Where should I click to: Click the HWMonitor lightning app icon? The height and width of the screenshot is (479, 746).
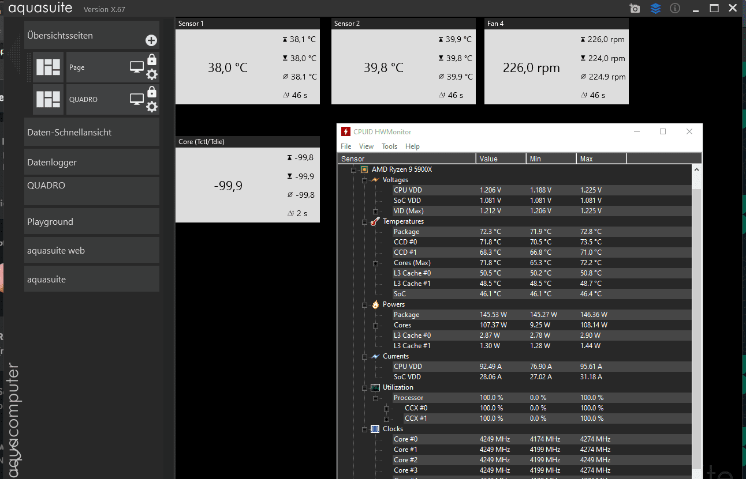pos(346,132)
